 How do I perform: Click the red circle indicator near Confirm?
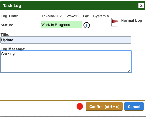point(80,106)
